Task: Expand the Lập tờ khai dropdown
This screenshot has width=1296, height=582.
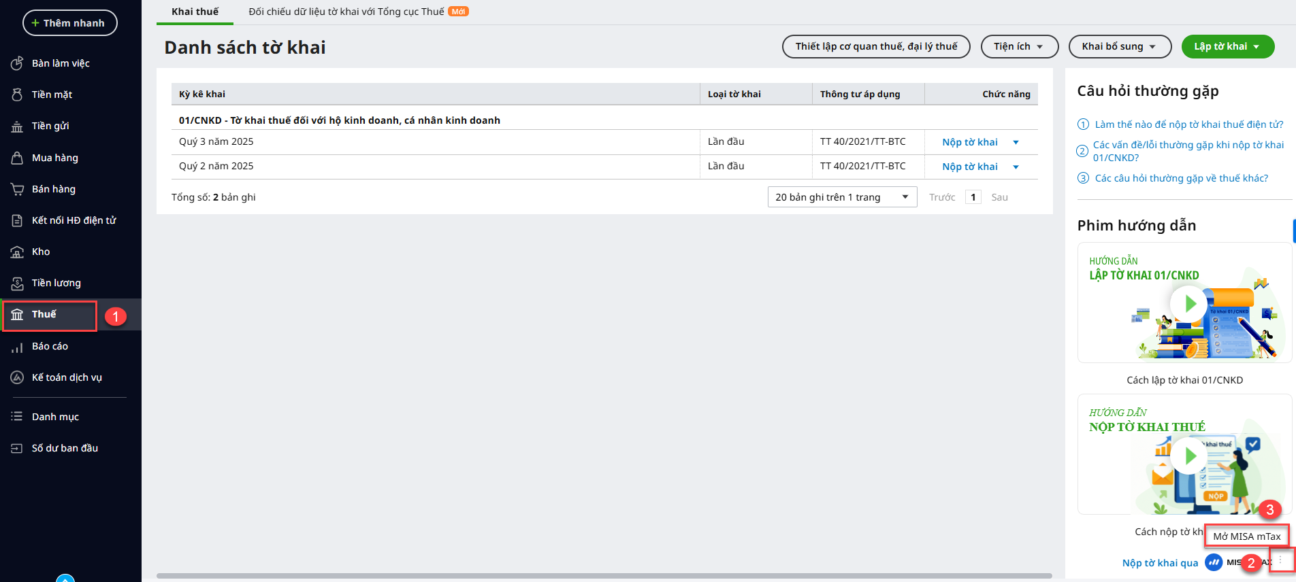Action: 1256,47
